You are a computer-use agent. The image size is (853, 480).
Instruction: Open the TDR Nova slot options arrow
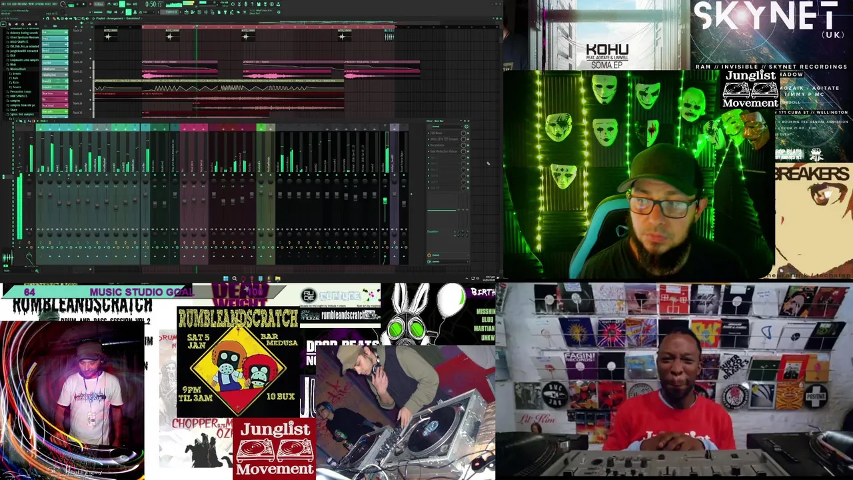[428, 133]
